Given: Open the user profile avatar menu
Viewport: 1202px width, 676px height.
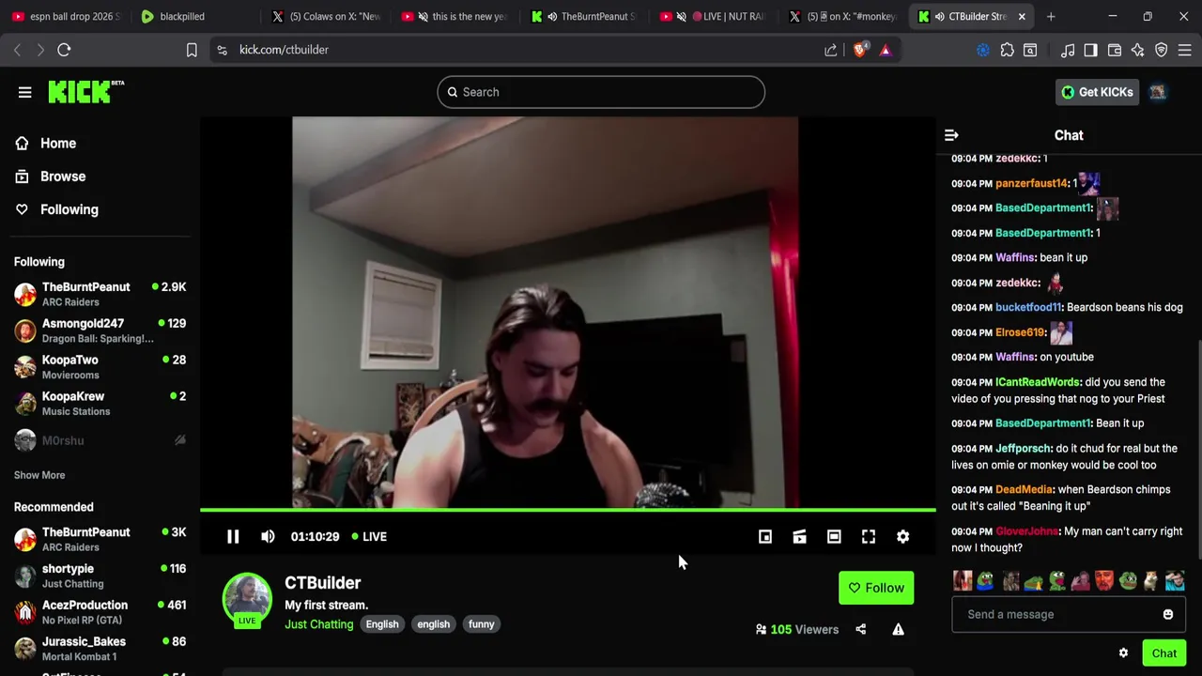Looking at the screenshot, I should coord(1157,92).
